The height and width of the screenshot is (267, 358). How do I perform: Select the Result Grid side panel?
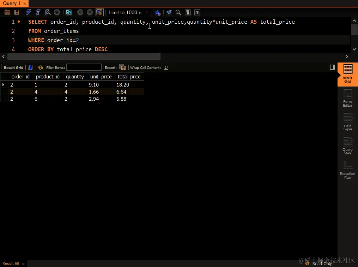click(x=347, y=75)
